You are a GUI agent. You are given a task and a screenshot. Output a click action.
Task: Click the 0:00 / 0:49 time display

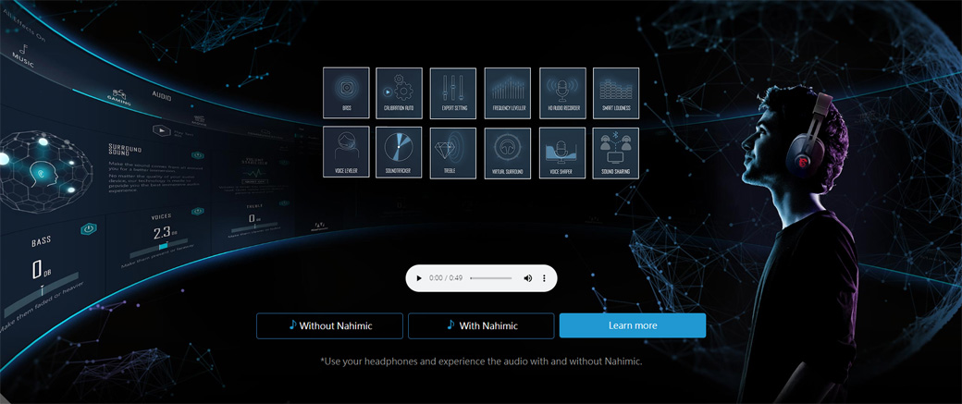click(x=446, y=278)
